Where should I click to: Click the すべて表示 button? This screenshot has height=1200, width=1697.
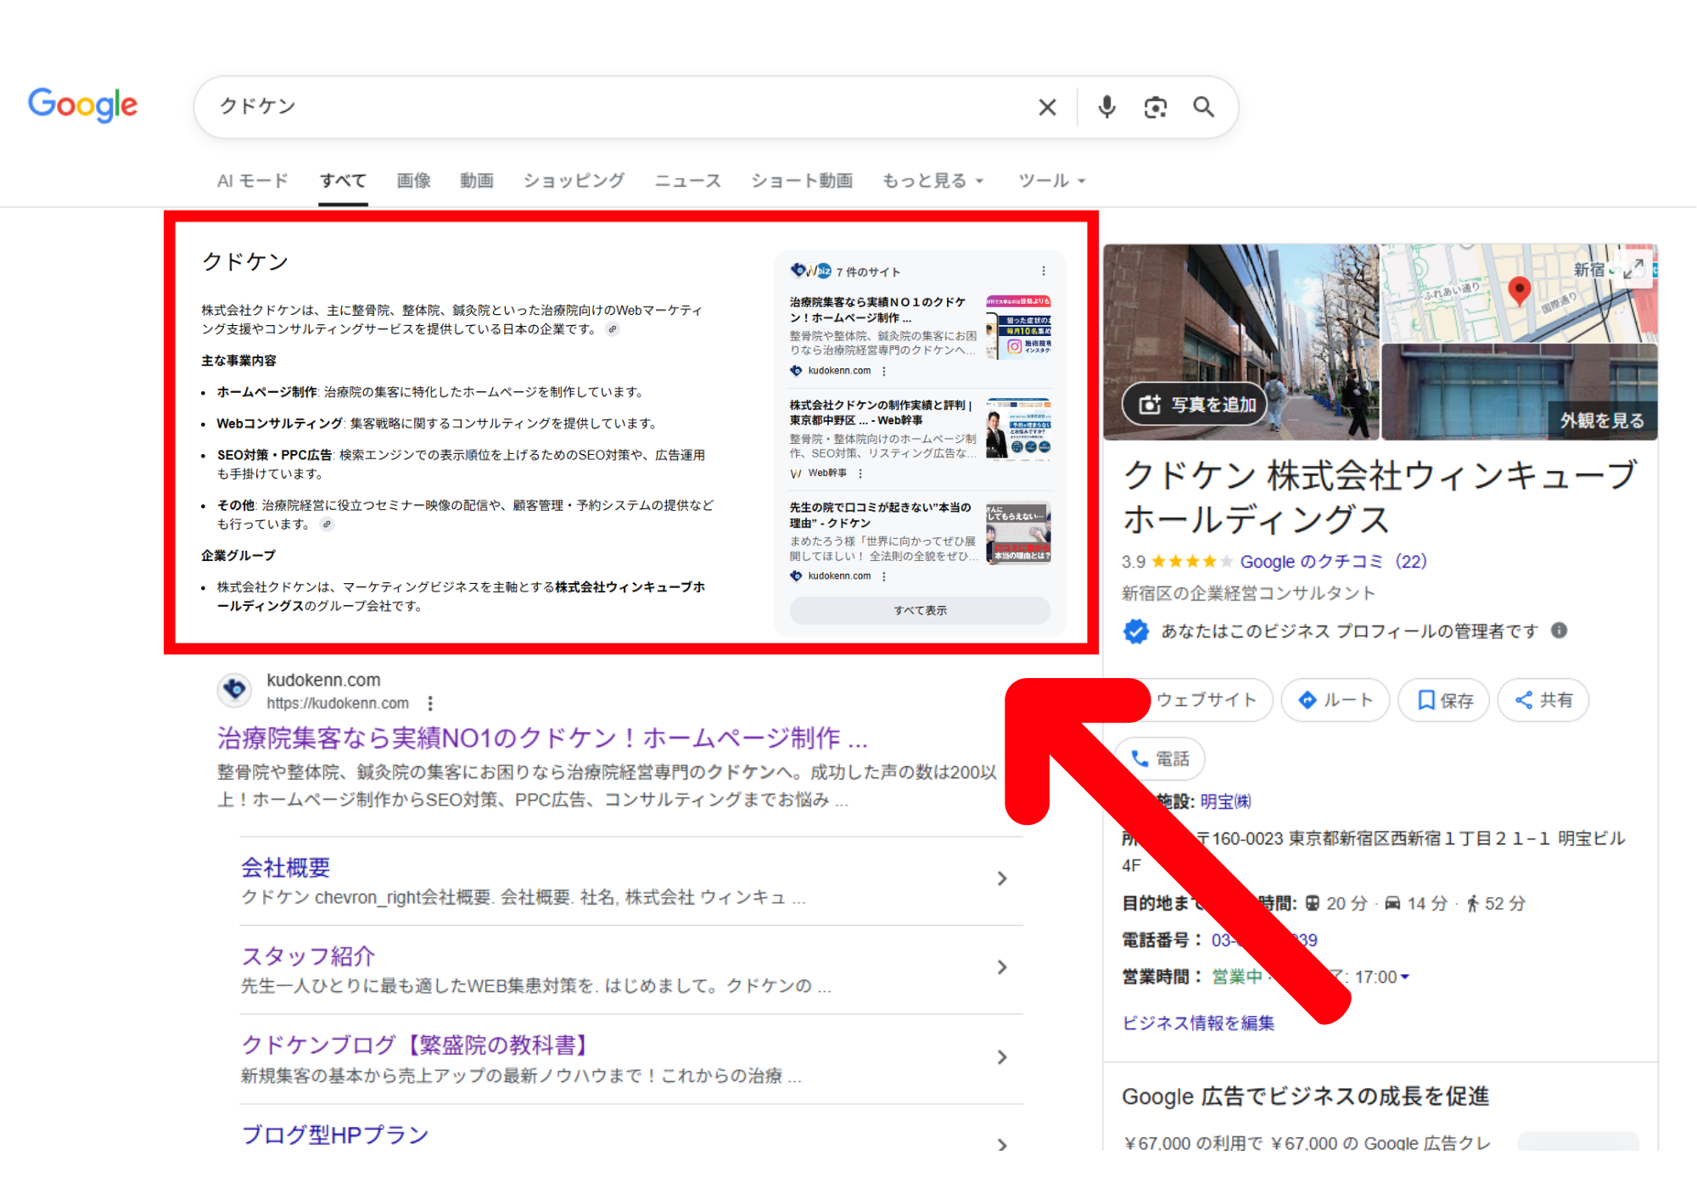[x=920, y=610]
